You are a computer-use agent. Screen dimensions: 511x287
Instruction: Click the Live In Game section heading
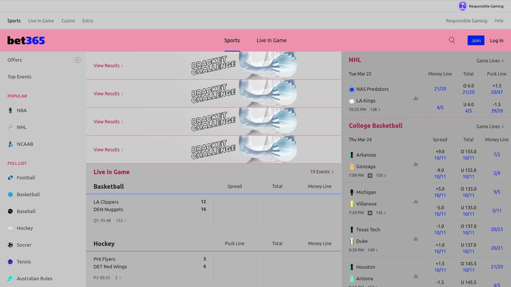click(111, 172)
